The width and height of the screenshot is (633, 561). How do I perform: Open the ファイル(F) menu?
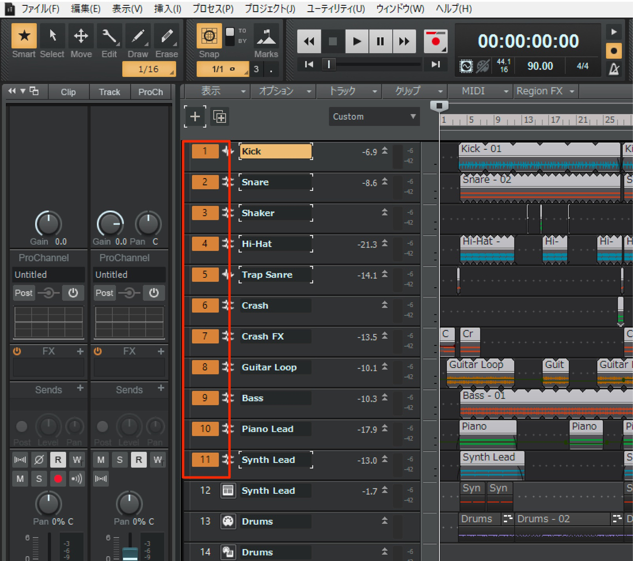tap(40, 9)
